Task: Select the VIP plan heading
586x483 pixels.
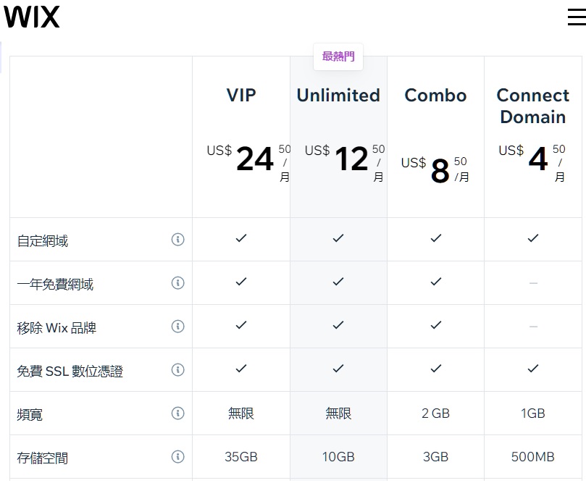Action: pos(241,95)
